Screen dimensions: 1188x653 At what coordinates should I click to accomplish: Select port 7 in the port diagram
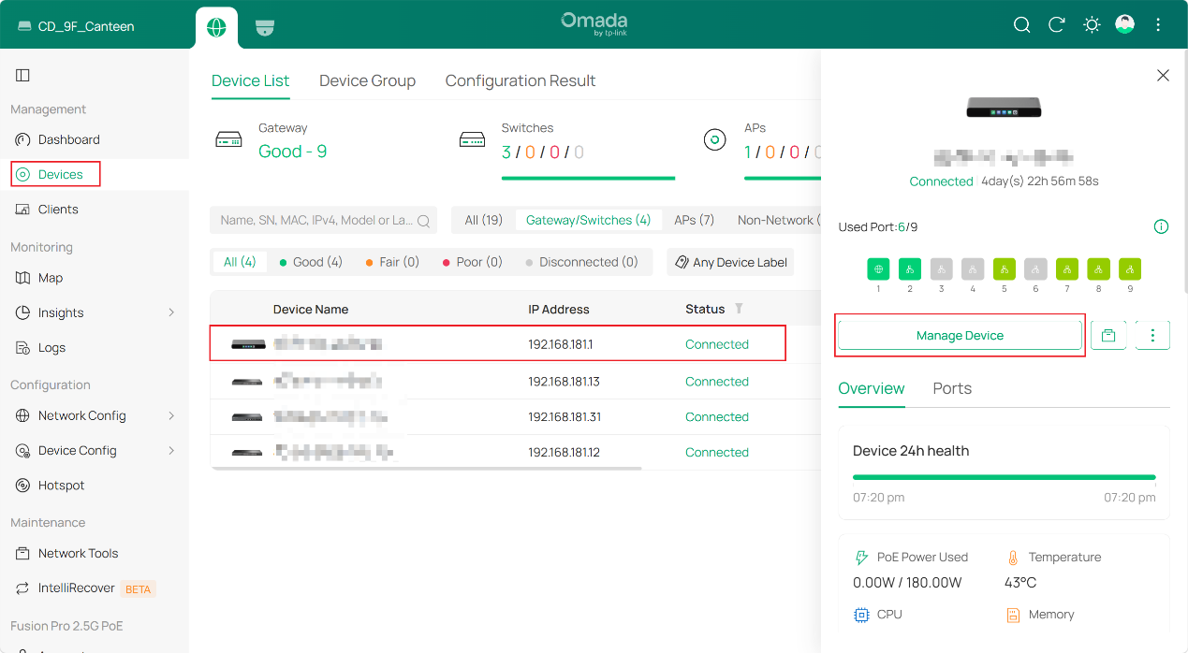tap(1067, 269)
